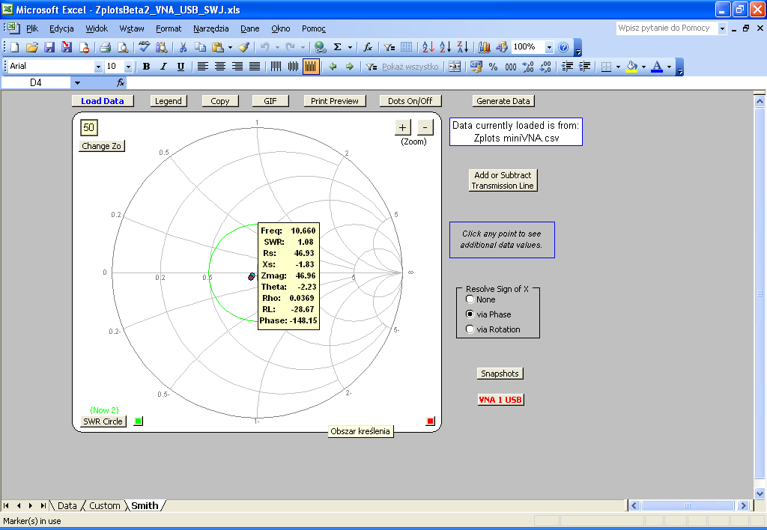
Task: Click the Center alignment icon
Action: (220, 67)
